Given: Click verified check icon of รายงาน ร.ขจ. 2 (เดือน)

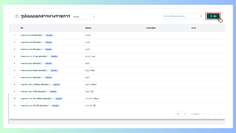Looking at the screenshot, I should (x=50, y=85).
